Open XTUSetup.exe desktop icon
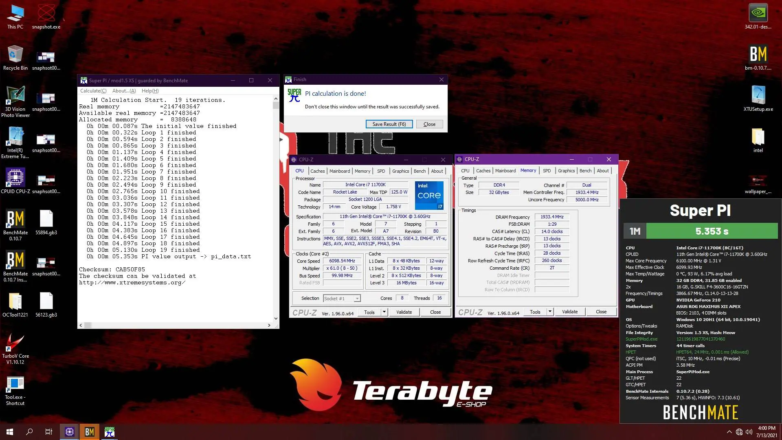This screenshot has width=782, height=440. (x=758, y=99)
